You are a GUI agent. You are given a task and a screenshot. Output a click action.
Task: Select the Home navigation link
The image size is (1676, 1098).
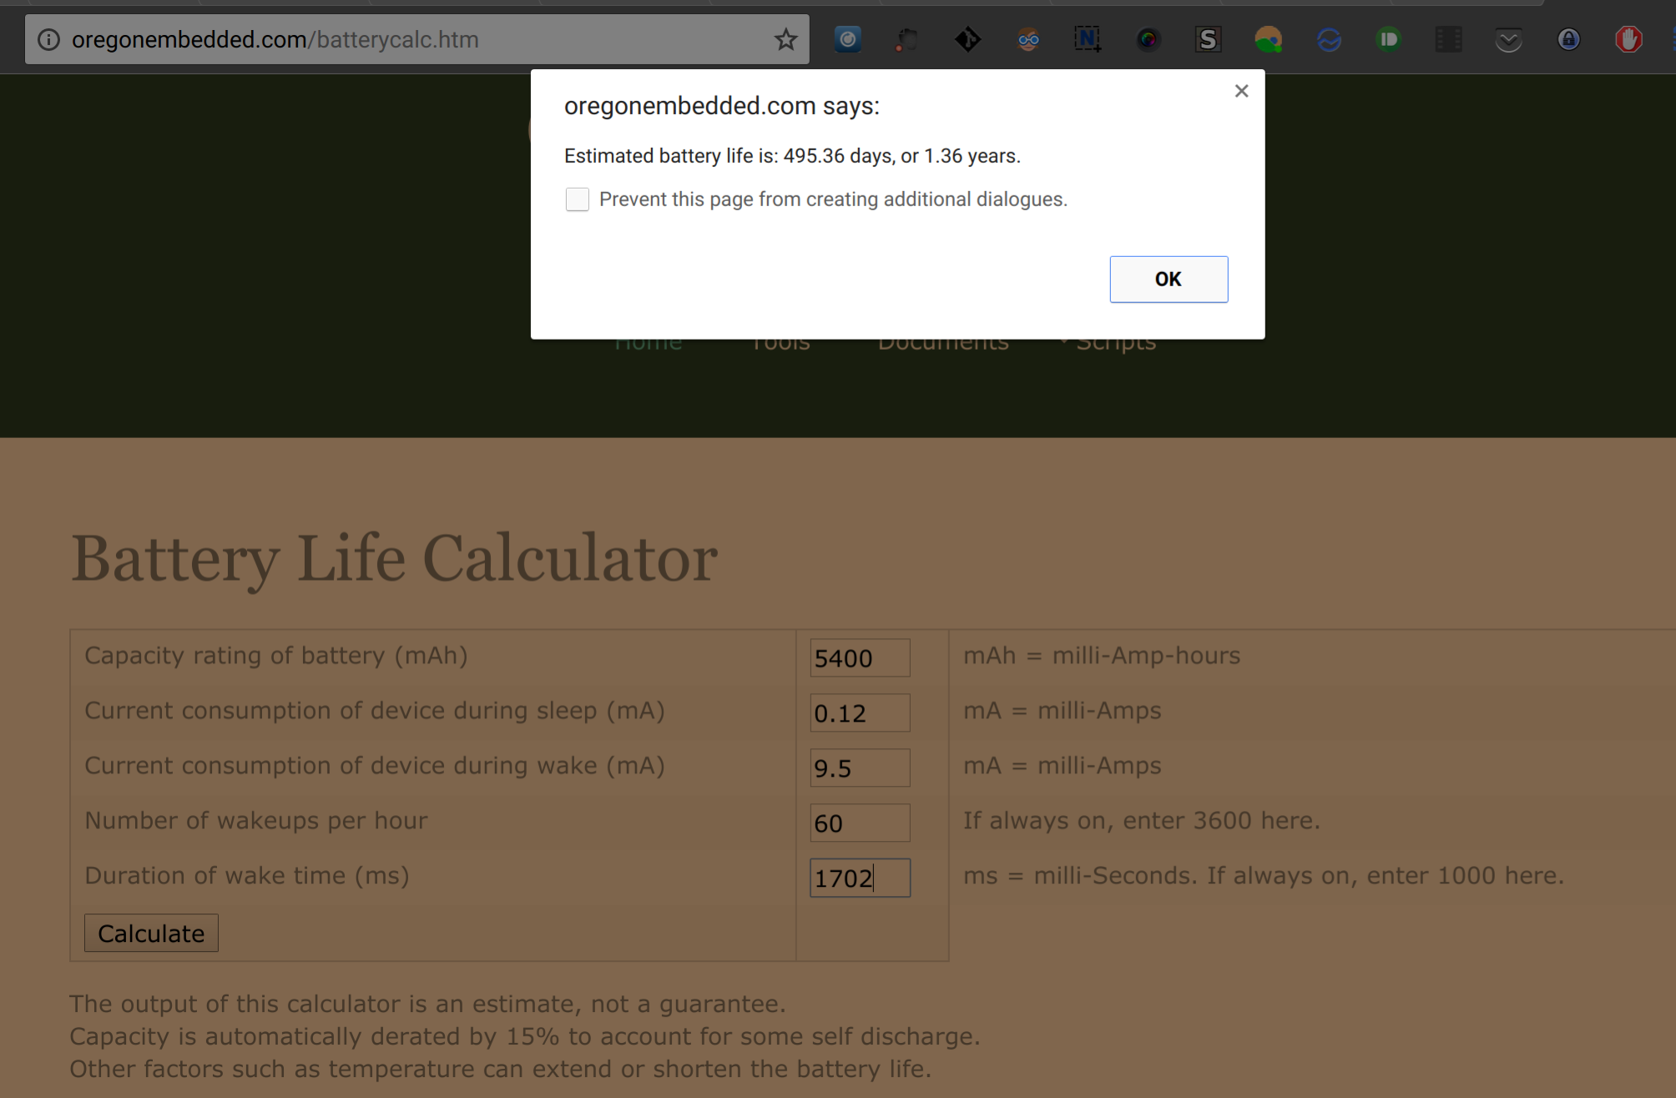coord(649,340)
